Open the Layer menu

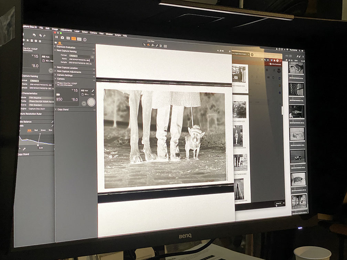[x=77, y=31]
